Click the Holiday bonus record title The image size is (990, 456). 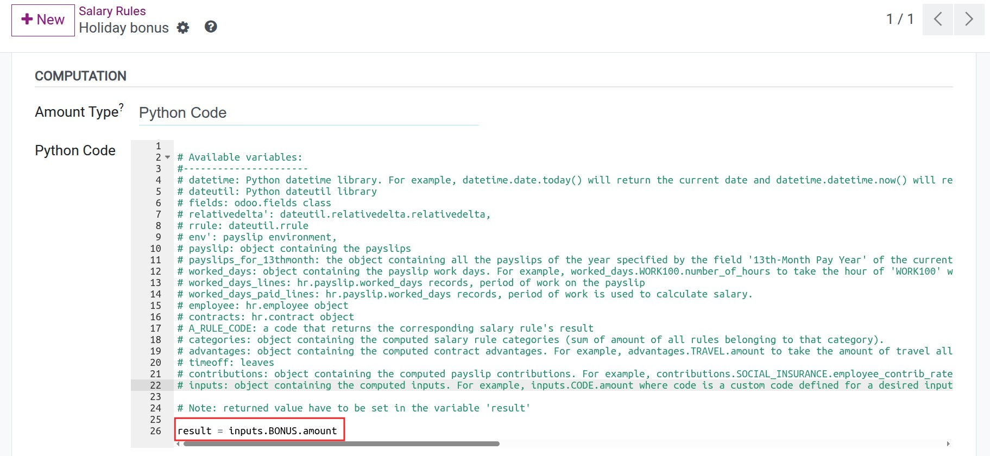tap(124, 28)
